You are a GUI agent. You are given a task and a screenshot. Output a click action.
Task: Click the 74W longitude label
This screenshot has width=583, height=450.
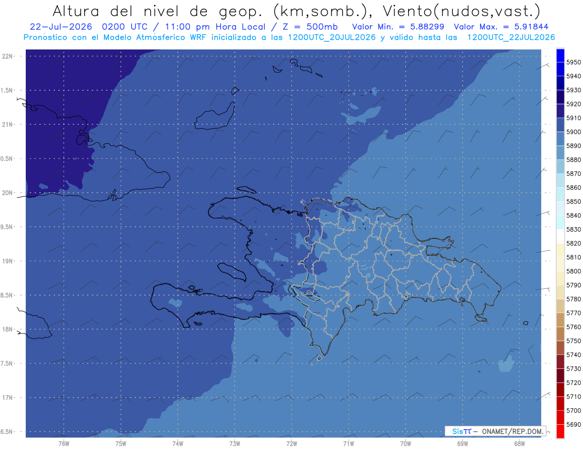click(x=178, y=444)
